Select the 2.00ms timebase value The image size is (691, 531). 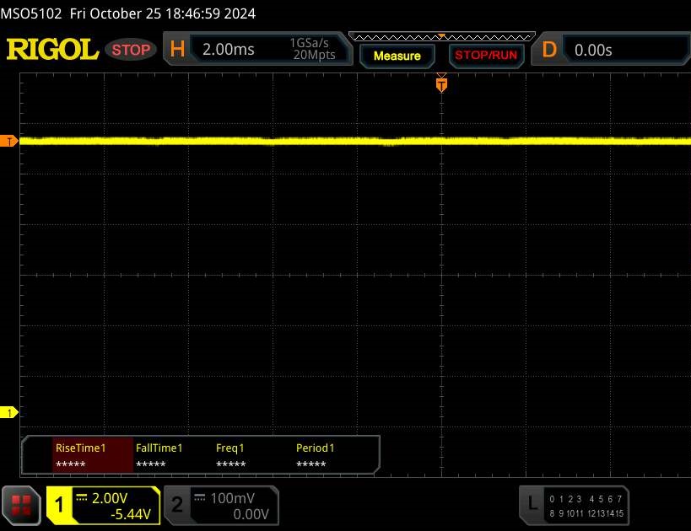coord(229,50)
